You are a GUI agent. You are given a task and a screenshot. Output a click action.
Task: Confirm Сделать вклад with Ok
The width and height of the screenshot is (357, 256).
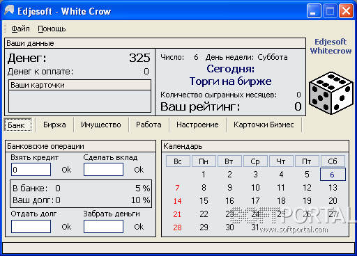pyautogui.click(x=139, y=170)
